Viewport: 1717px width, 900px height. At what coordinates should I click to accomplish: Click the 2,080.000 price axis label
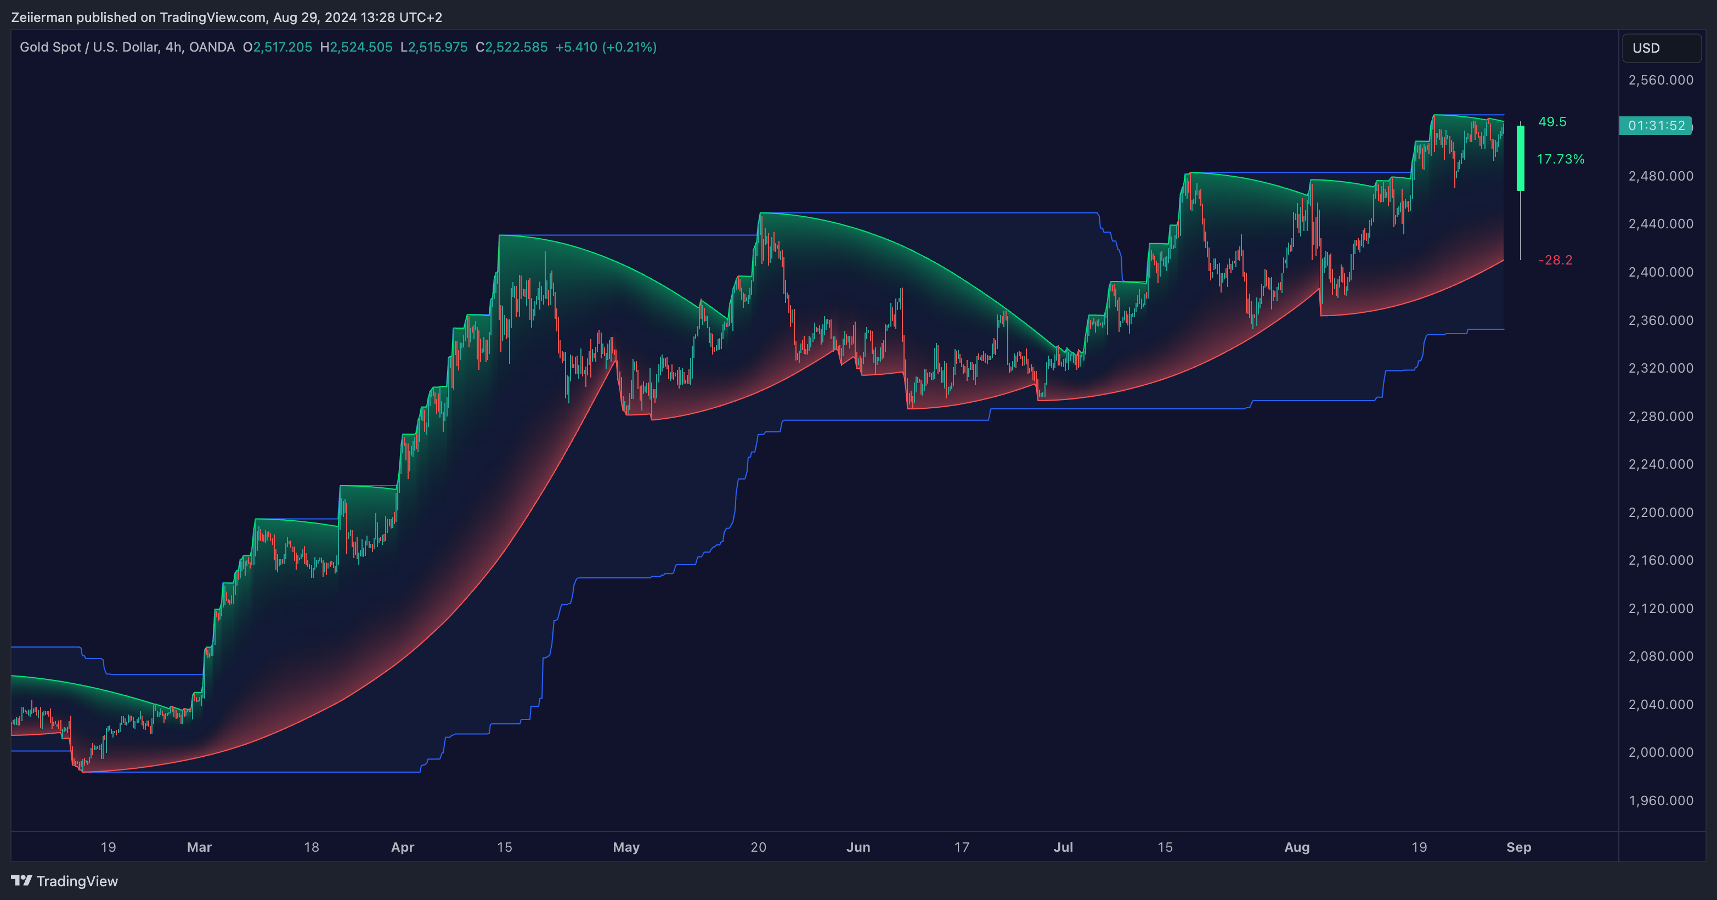pyautogui.click(x=1660, y=656)
